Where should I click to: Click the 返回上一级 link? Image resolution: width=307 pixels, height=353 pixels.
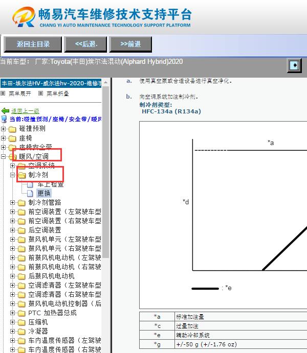click(x=25, y=111)
